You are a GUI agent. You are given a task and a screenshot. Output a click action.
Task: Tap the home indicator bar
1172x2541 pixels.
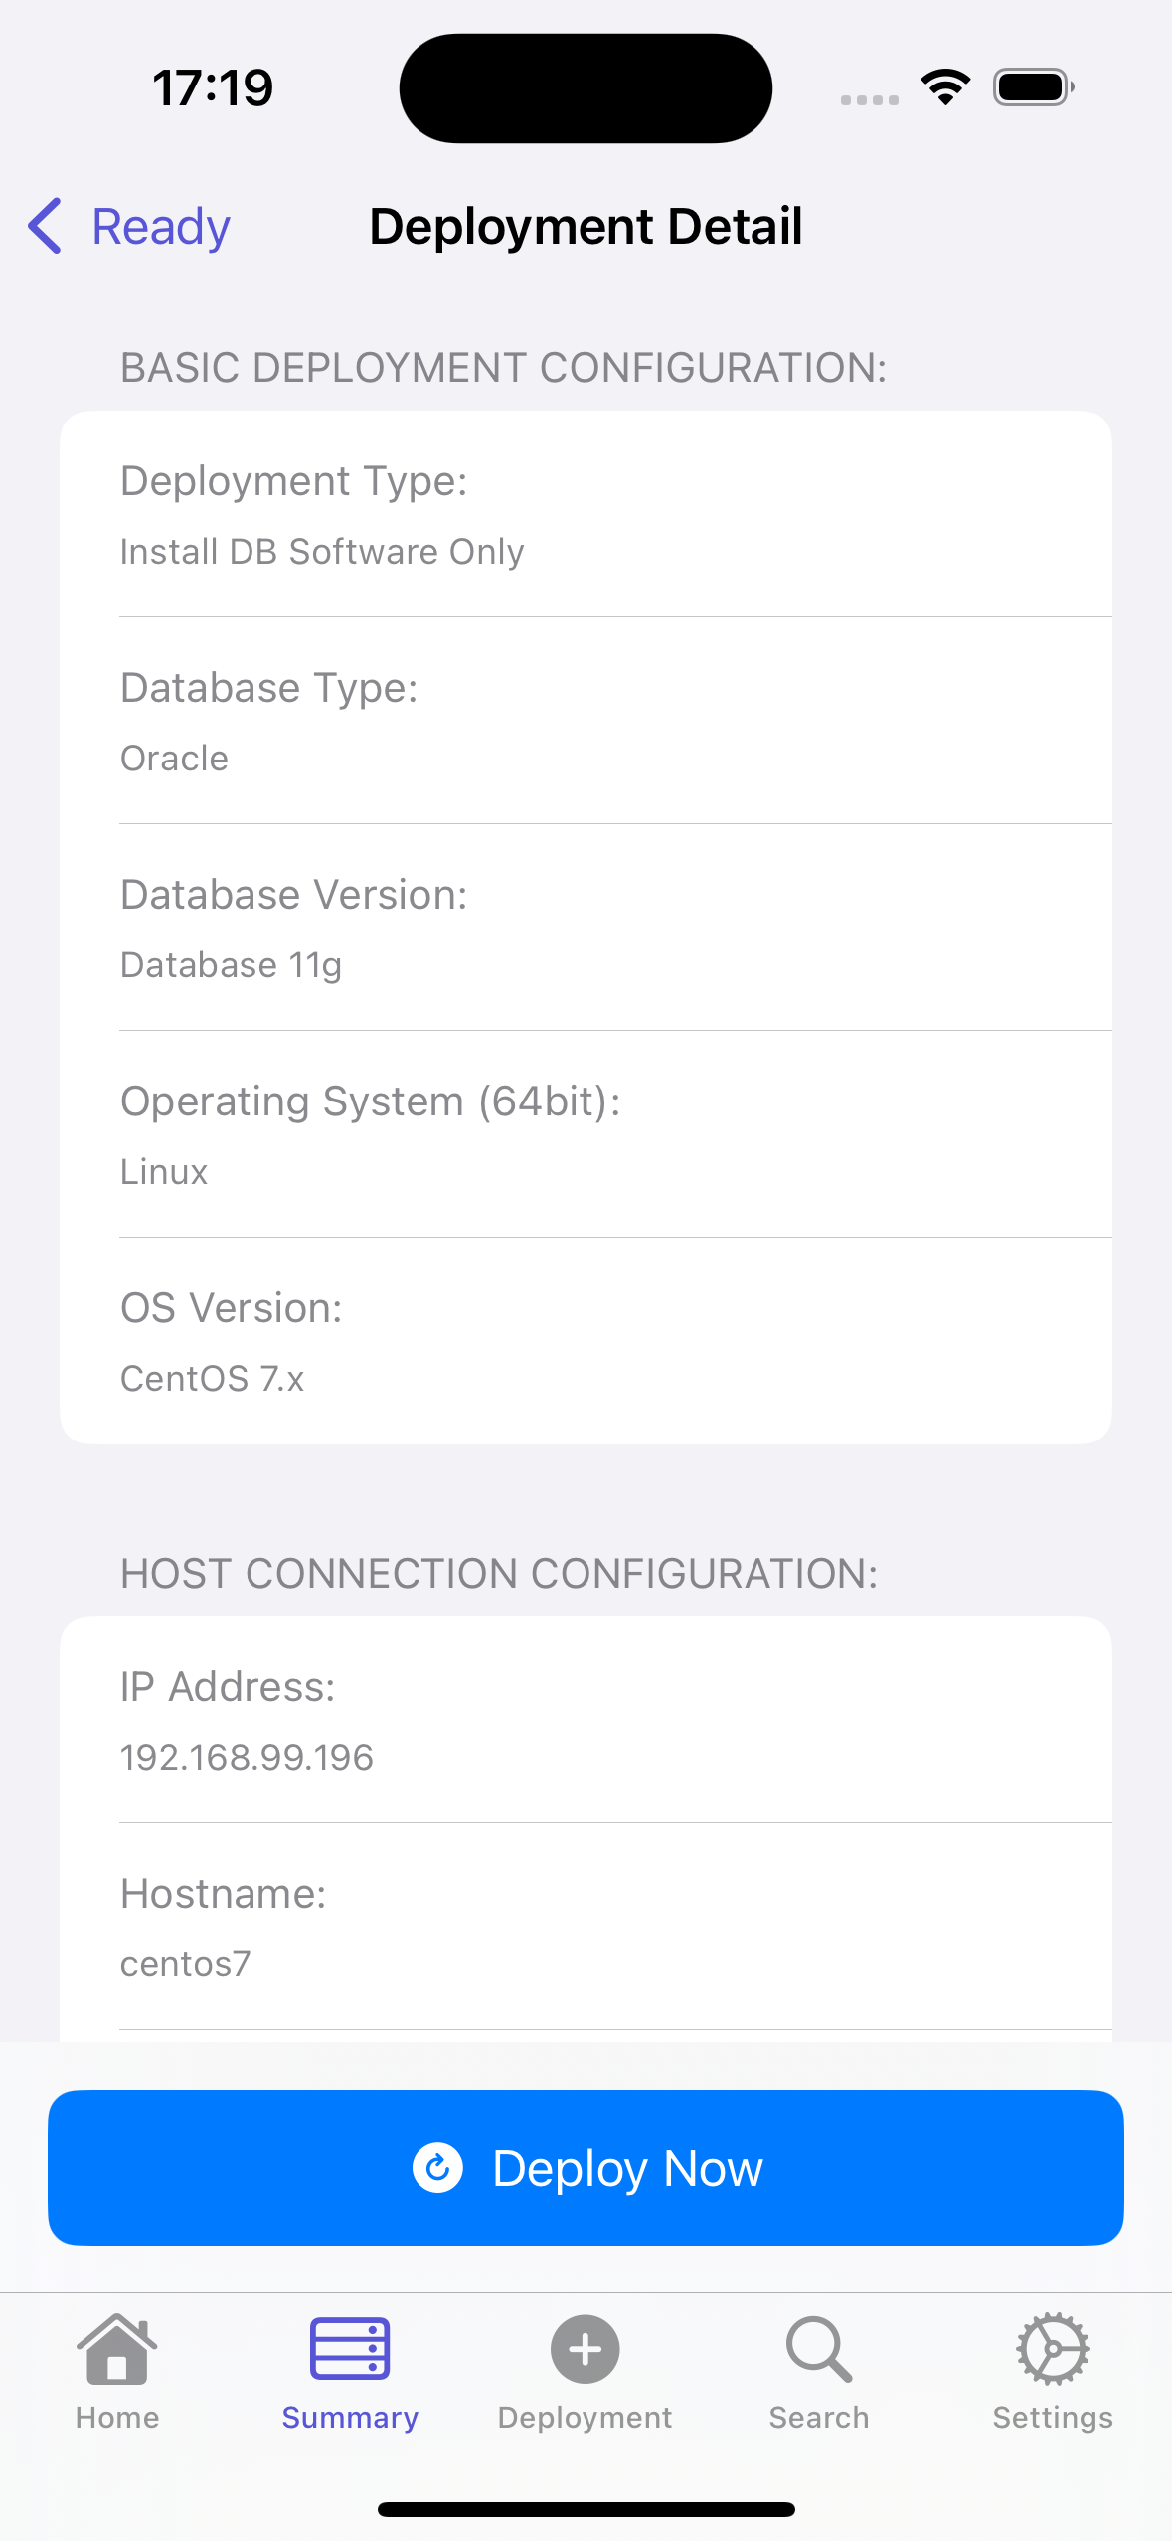click(x=586, y=2509)
